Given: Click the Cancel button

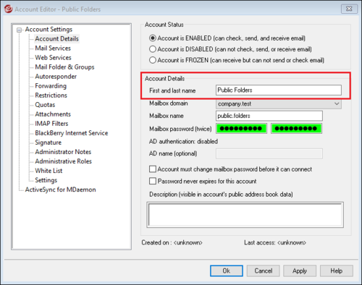Looking at the screenshot, I should coord(263,271).
